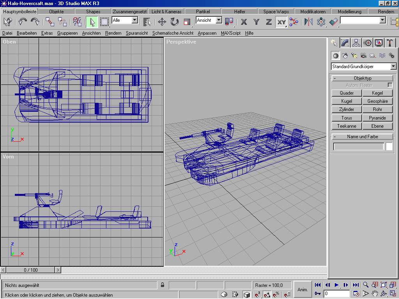Click the Min/Max viewport toggle icon
The height and width of the screenshot is (299, 399).
pos(393,294)
